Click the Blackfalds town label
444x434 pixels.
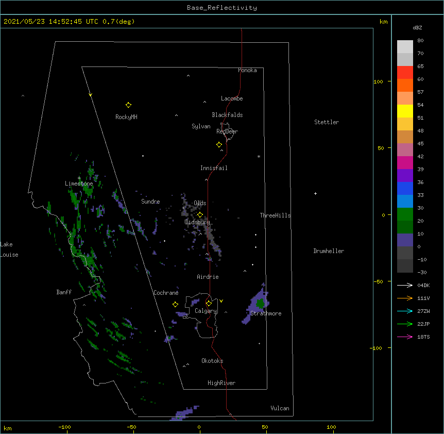pyautogui.click(x=227, y=115)
